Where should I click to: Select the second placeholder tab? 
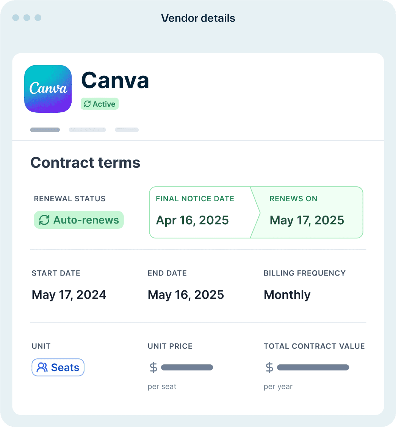pos(87,130)
